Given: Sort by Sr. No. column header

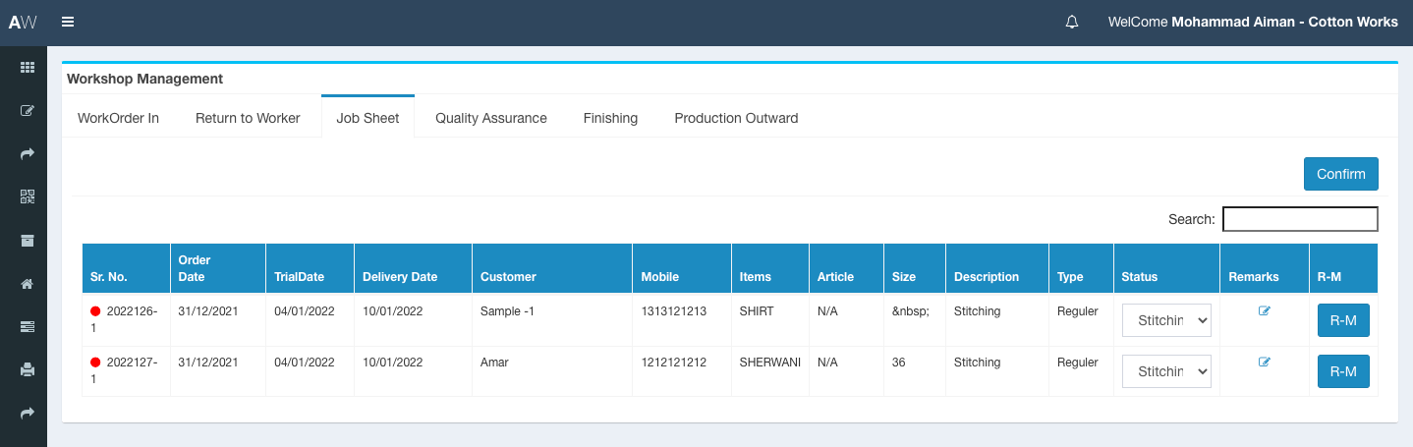Looking at the screenshot, I should [126, 268].
